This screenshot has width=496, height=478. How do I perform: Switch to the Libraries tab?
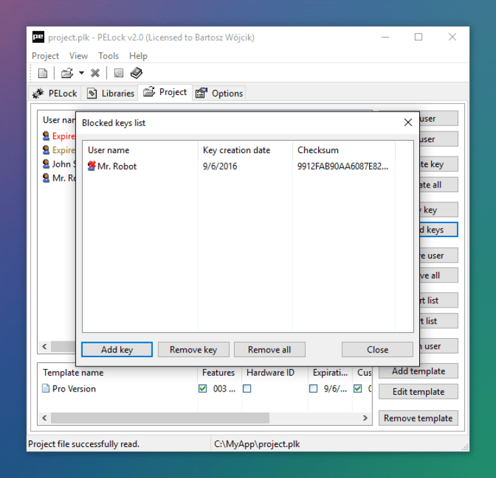coord(110,94)
